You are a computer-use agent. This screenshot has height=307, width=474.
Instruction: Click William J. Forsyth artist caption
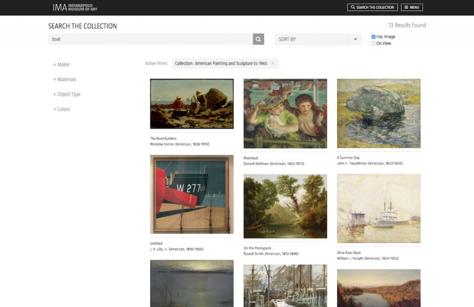click(368, 258)
